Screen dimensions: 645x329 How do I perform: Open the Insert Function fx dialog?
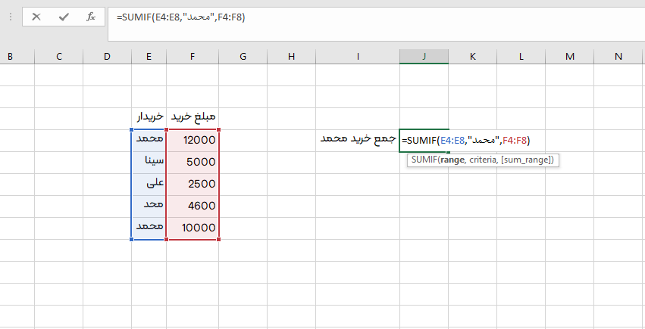[91, 17]
